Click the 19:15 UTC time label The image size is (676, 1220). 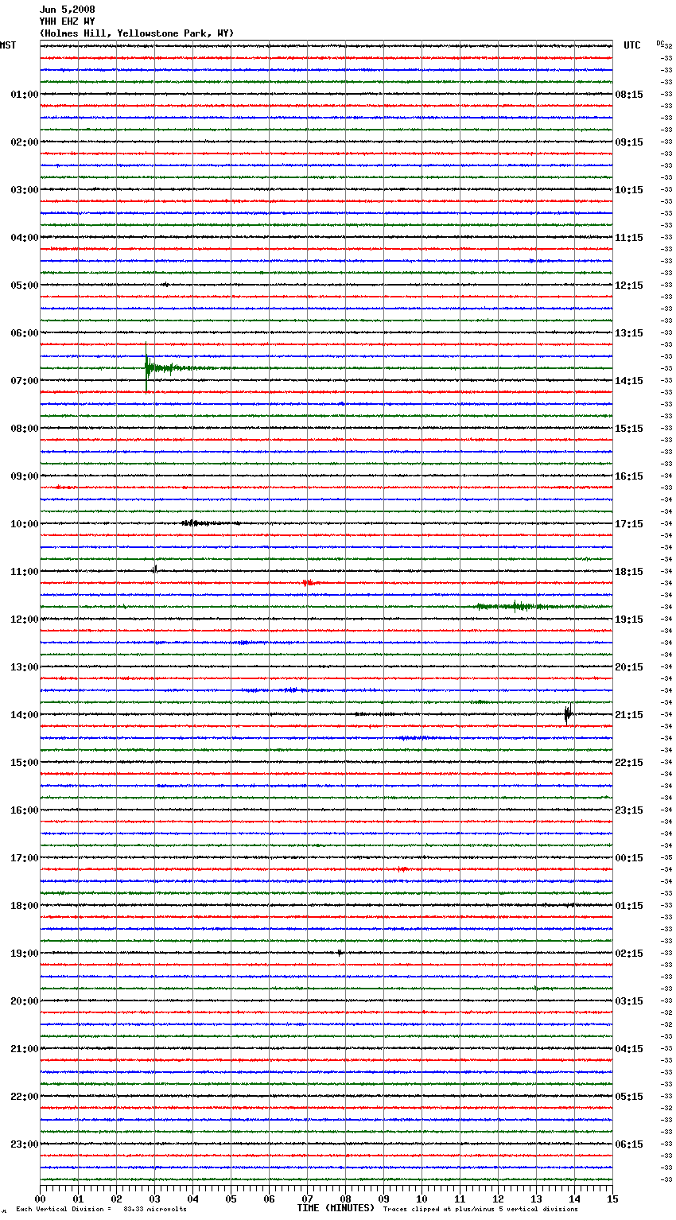point(629,620)
